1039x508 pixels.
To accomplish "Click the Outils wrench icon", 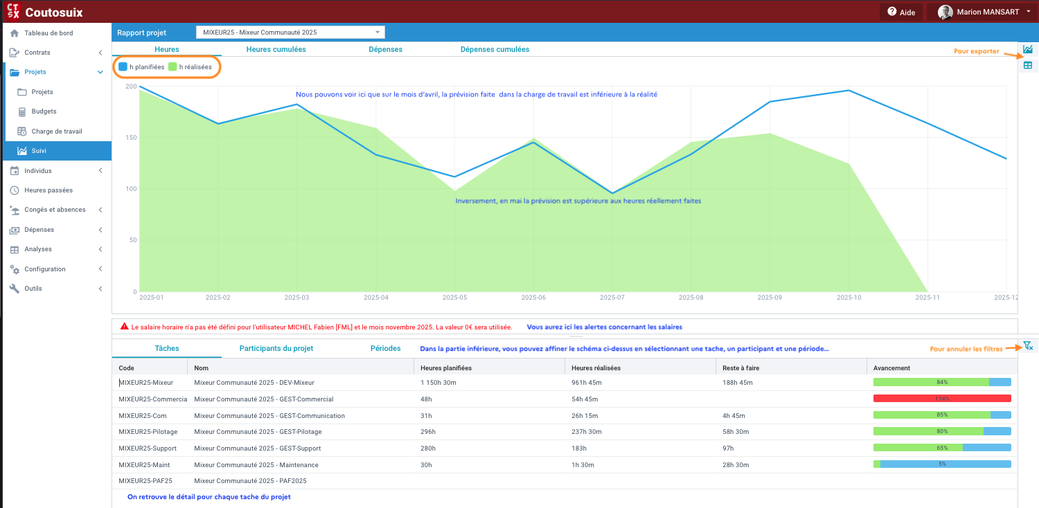I will pos(14,289).
